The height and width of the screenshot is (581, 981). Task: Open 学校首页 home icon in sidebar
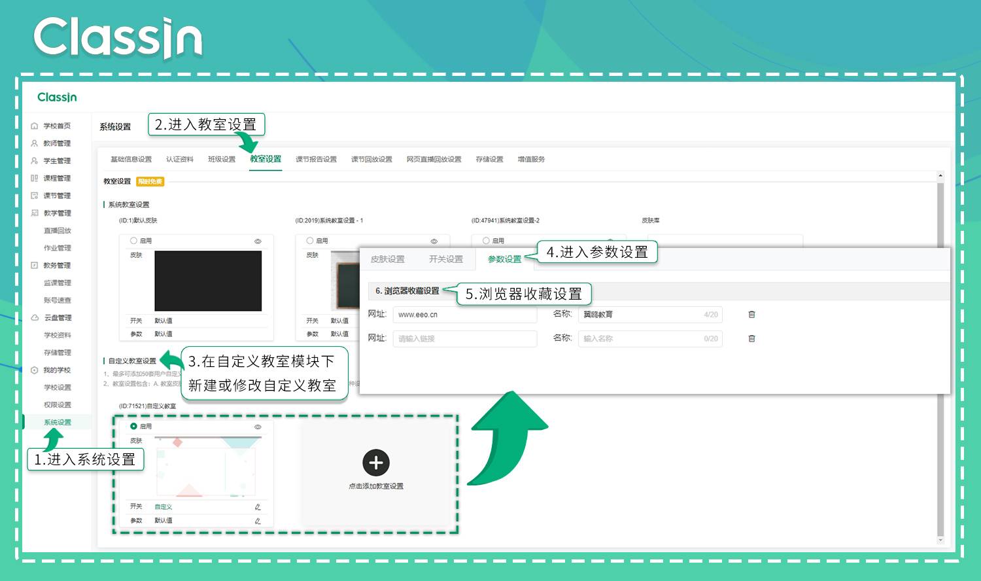pyautogui.click(x=35, y=126)
